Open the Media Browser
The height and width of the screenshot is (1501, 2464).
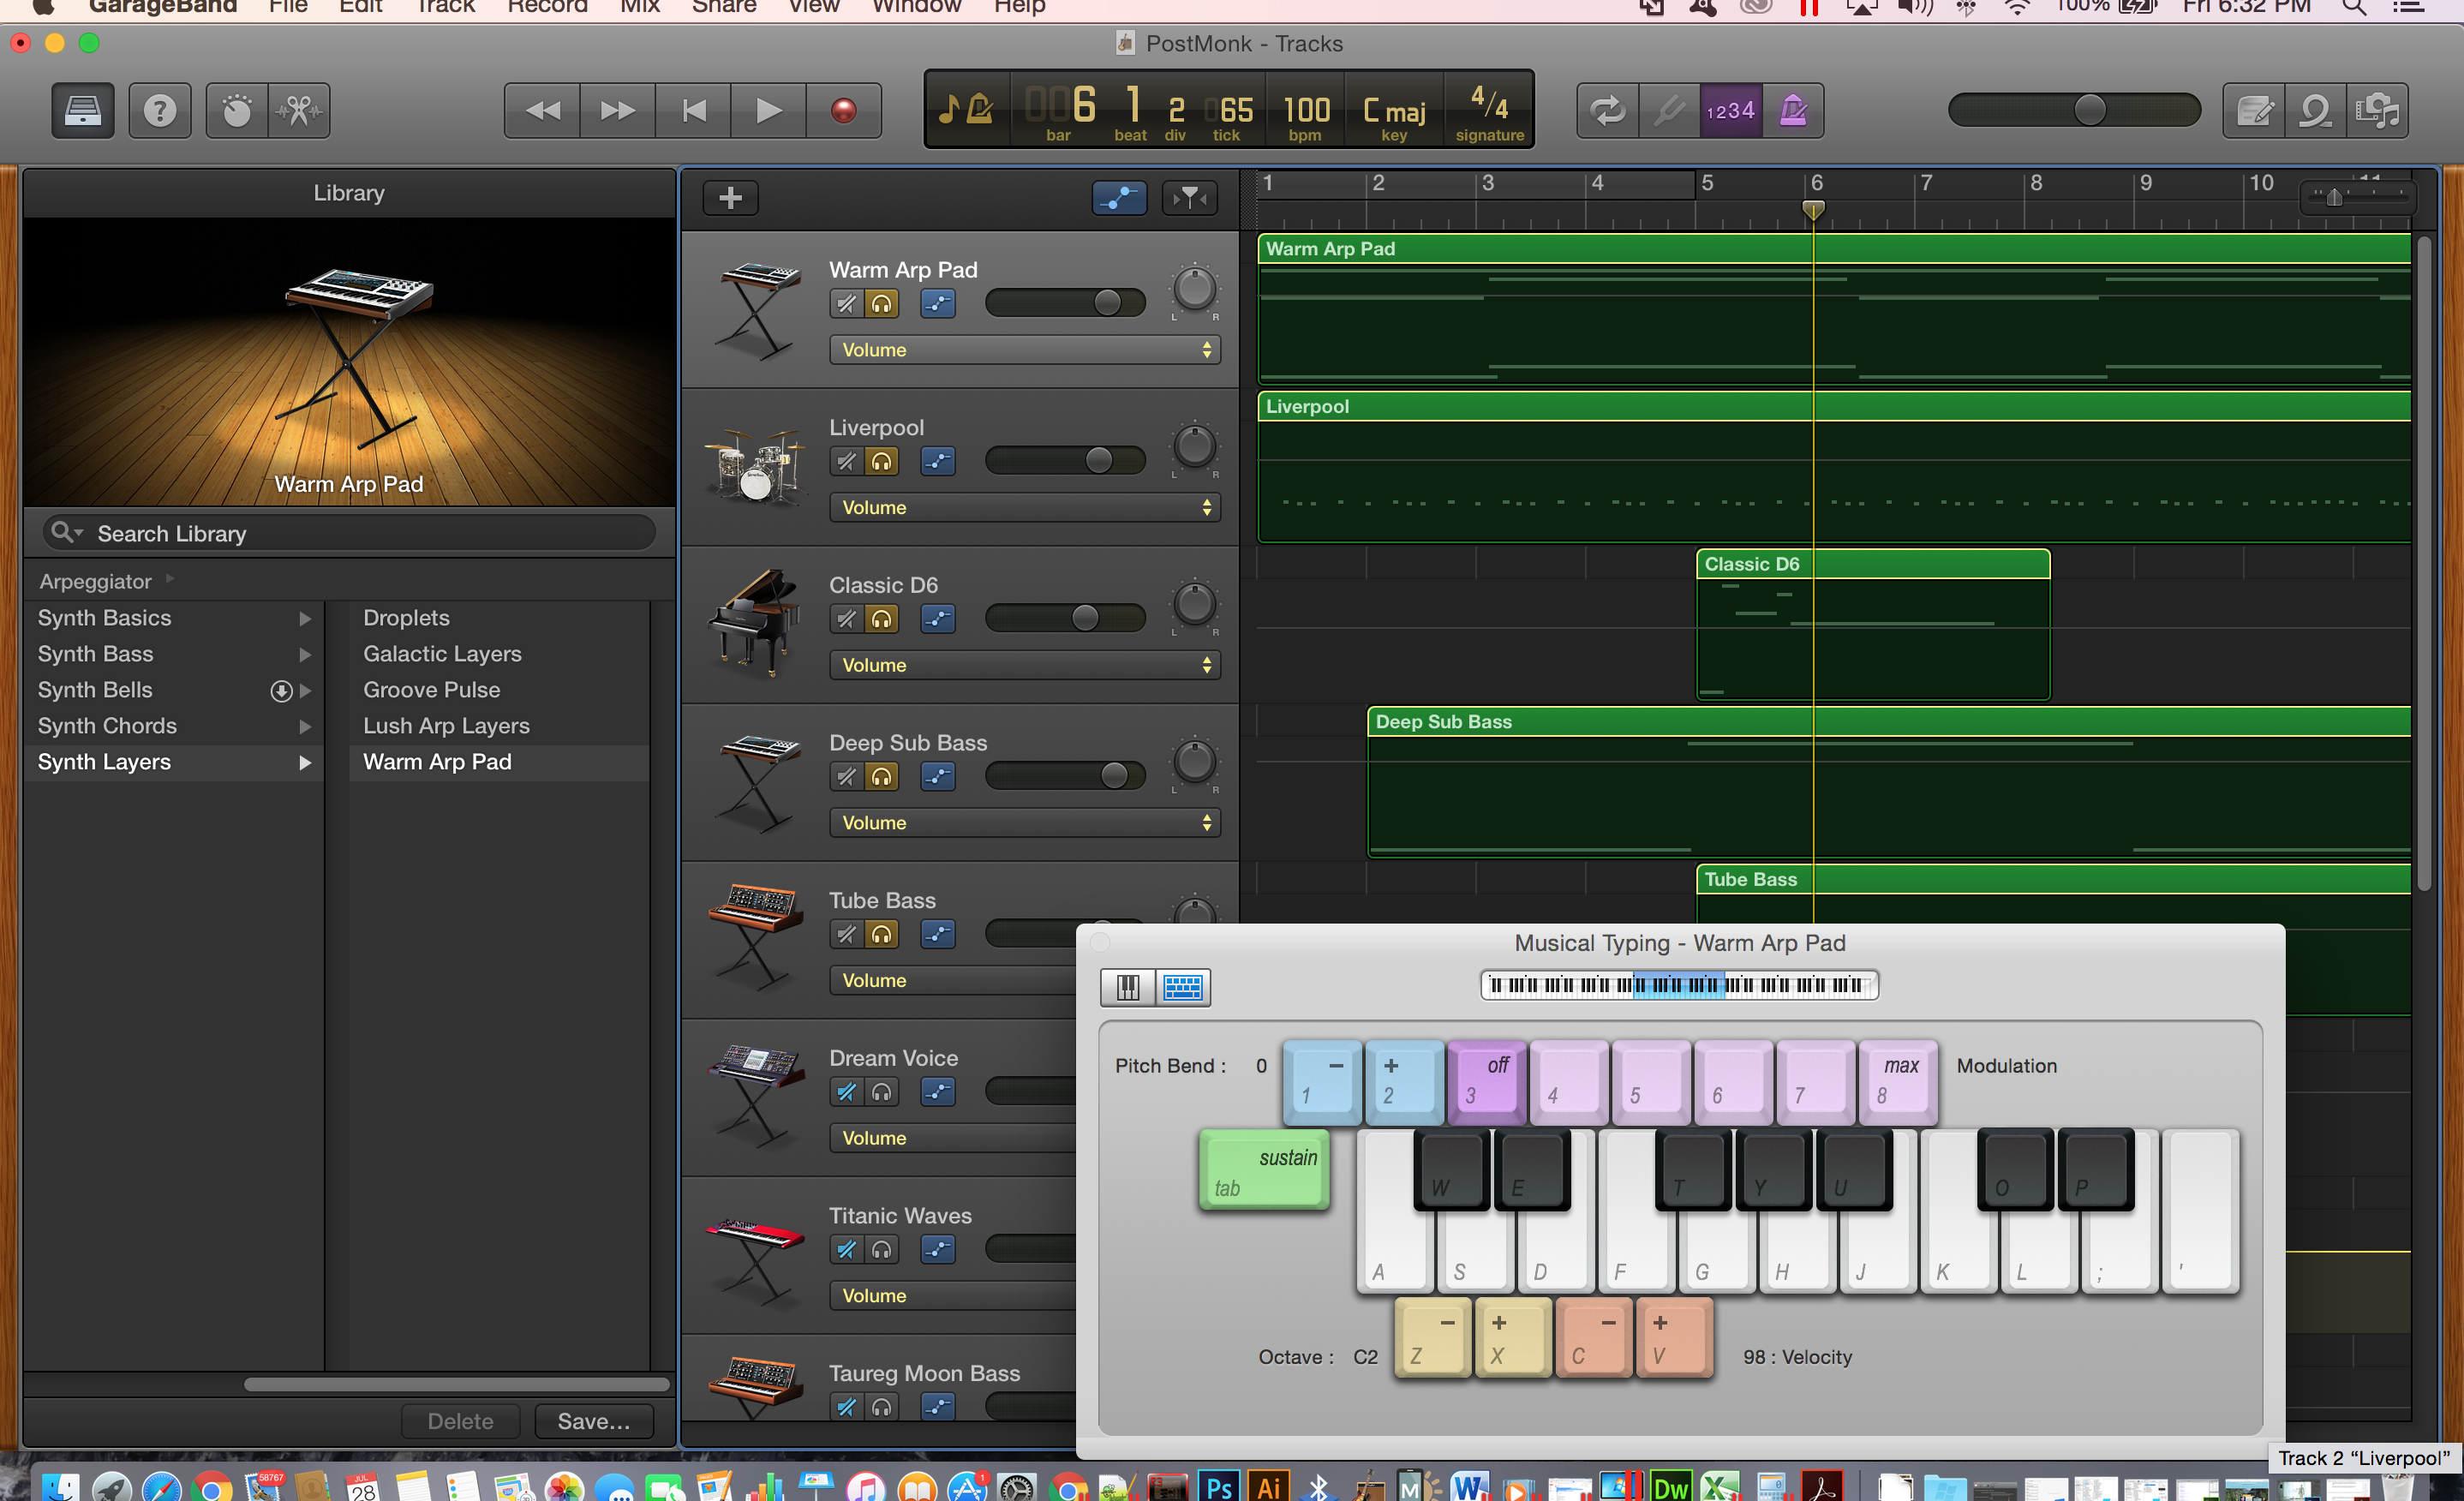(x=2378, y=110)
